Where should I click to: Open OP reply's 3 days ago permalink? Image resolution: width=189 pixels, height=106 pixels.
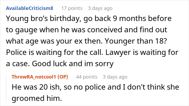[x=115, y=77]
